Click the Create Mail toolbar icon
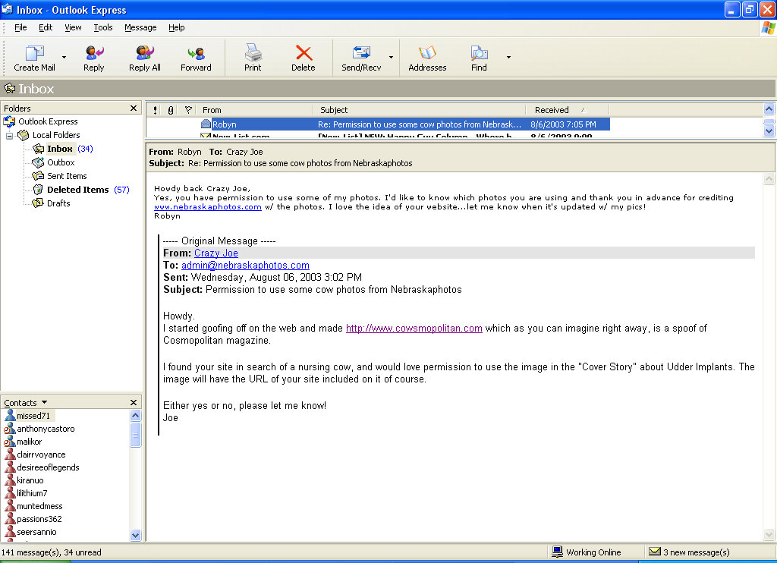This screenshot has width=777, height=563. [x=35, y=55]
